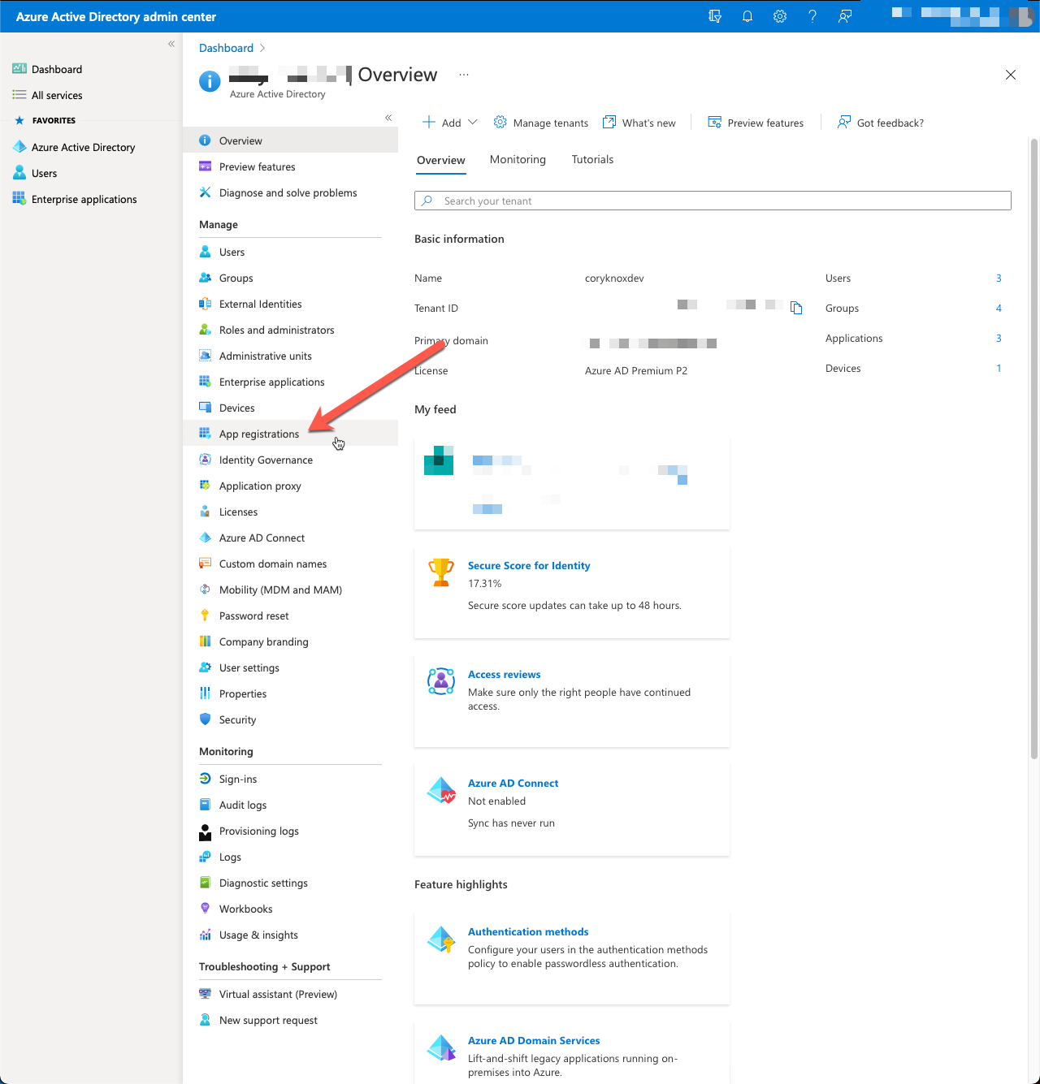Click the Diagnose and solve problems wrench icon
Viewport: 1040px width, 1084px height.
(x=206, y=192)
